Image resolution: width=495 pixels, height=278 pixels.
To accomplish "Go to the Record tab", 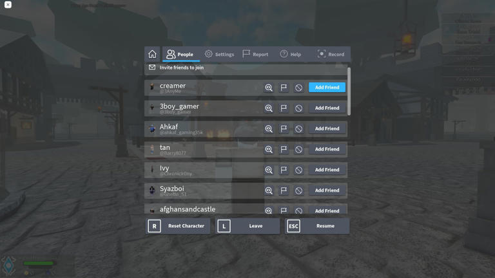I will [331, 54].
